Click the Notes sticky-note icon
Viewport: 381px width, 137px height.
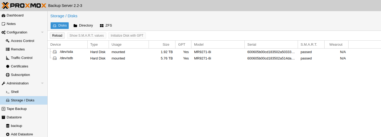point(3,24)
